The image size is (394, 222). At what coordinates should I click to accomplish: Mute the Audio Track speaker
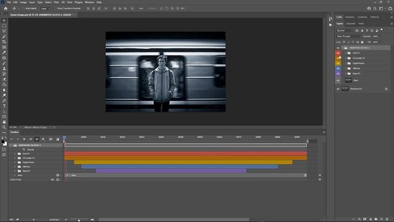coord(52,179)
